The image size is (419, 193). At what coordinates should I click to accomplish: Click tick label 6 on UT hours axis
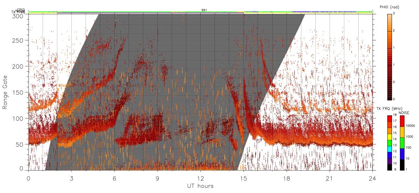(x=114, y=178)
